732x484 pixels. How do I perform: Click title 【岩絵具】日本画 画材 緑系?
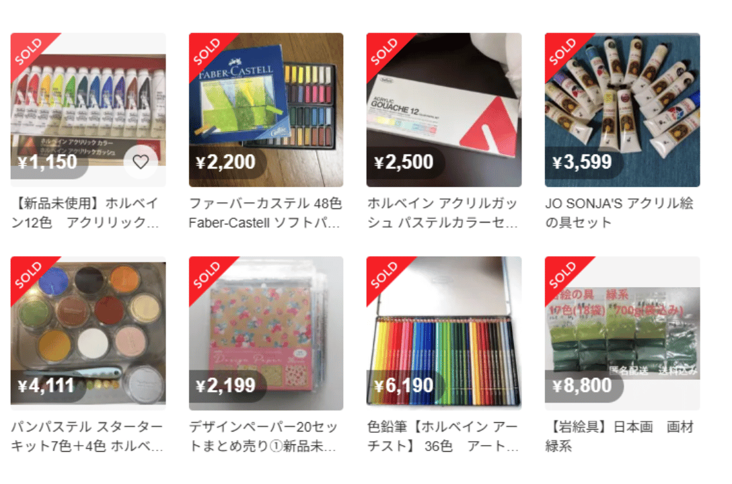pos(619,436)
